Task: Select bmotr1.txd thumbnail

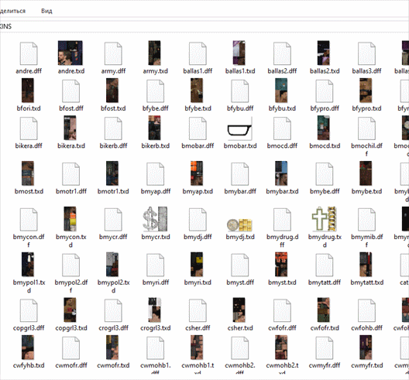Action: click(112, 173)
